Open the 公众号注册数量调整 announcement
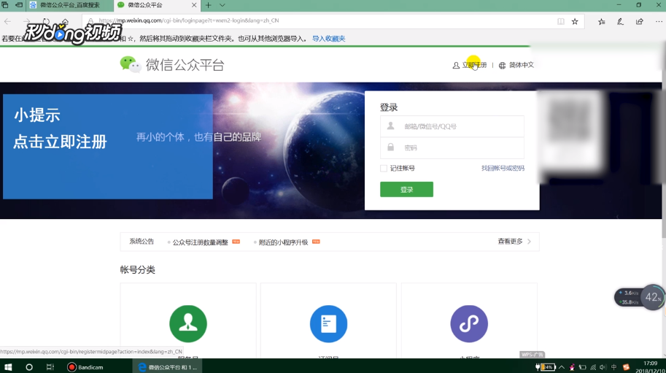The width and height of the screenshot is (666, 373). [x=200, y=242]
